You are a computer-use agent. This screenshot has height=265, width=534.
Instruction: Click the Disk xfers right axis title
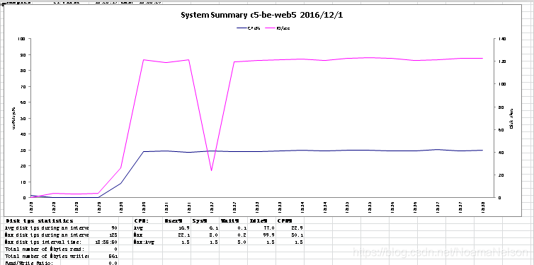[511, 118]
